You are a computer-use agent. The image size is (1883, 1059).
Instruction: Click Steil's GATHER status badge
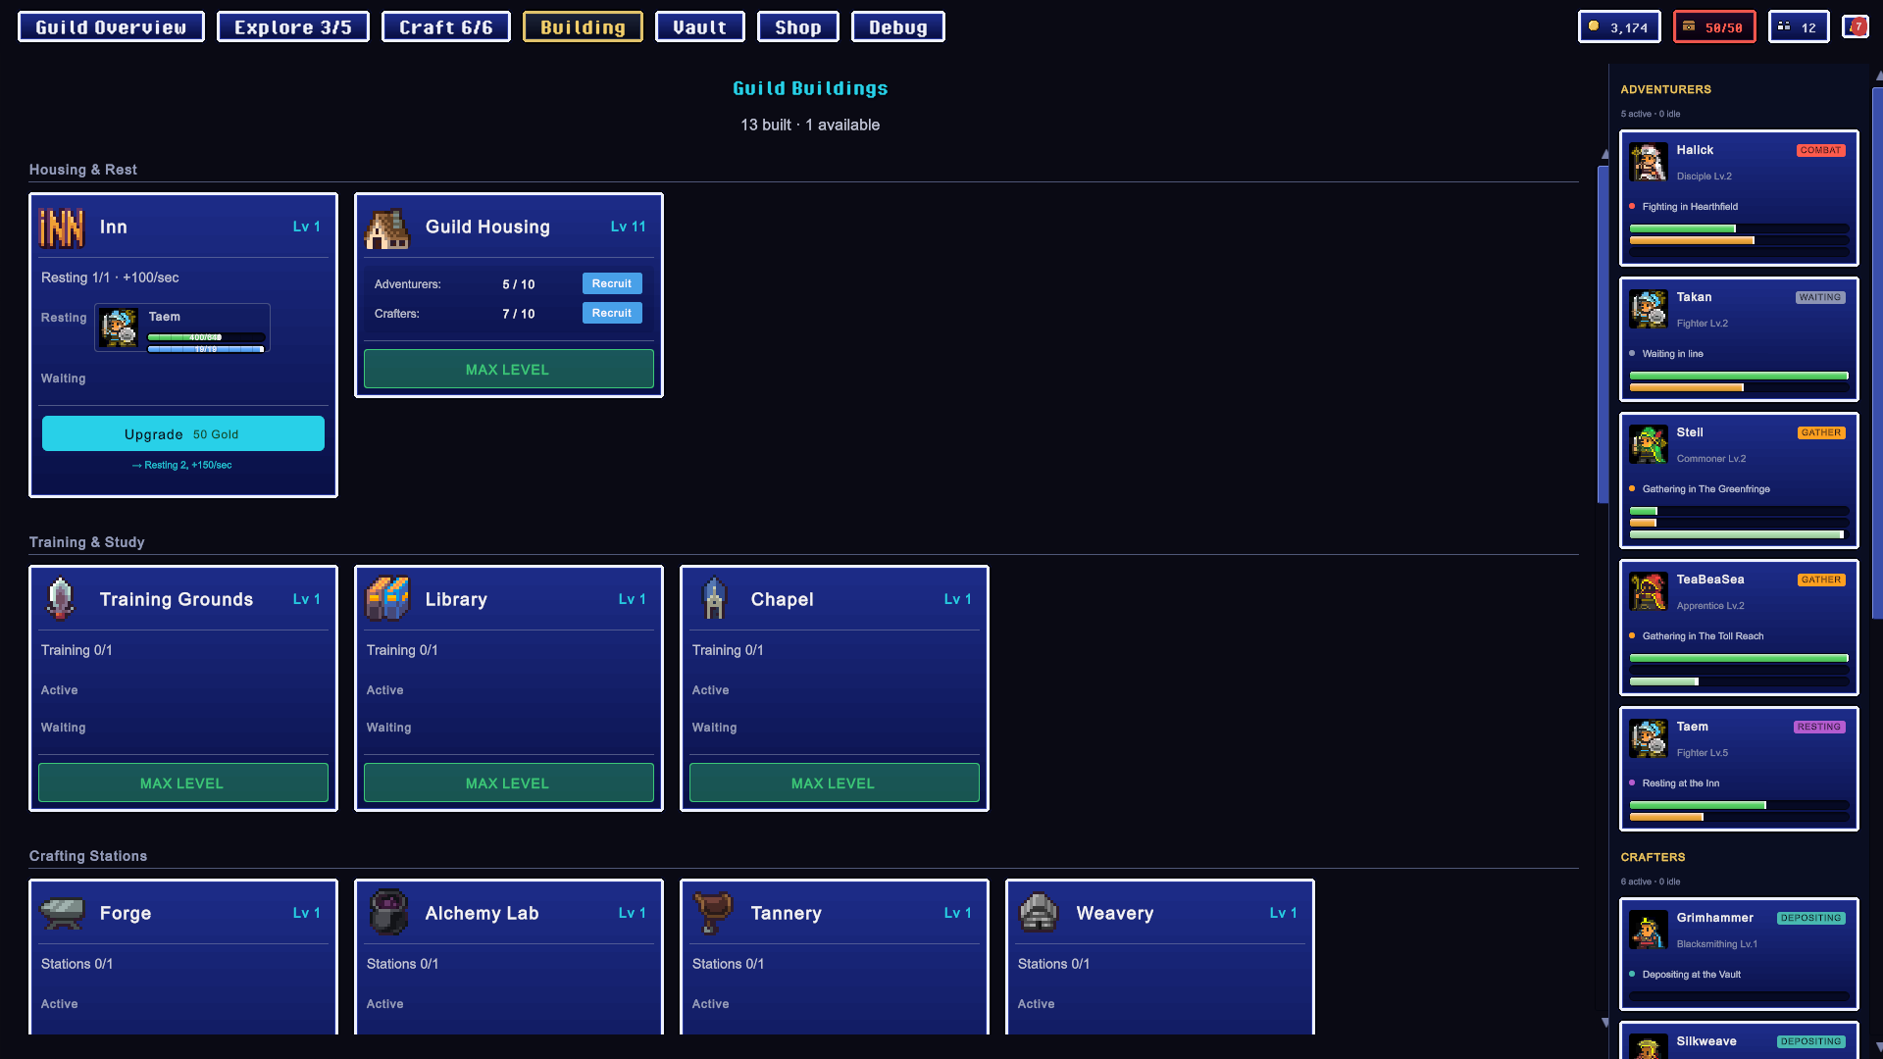coord(1821,432)
